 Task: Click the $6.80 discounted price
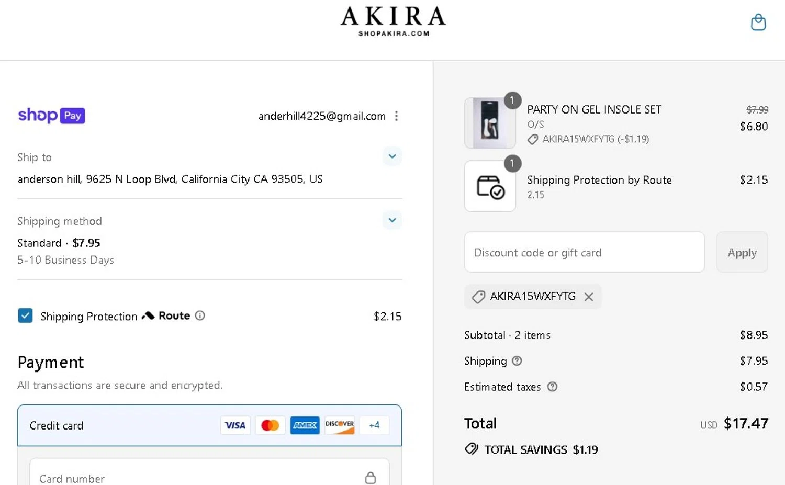(754, 127)
